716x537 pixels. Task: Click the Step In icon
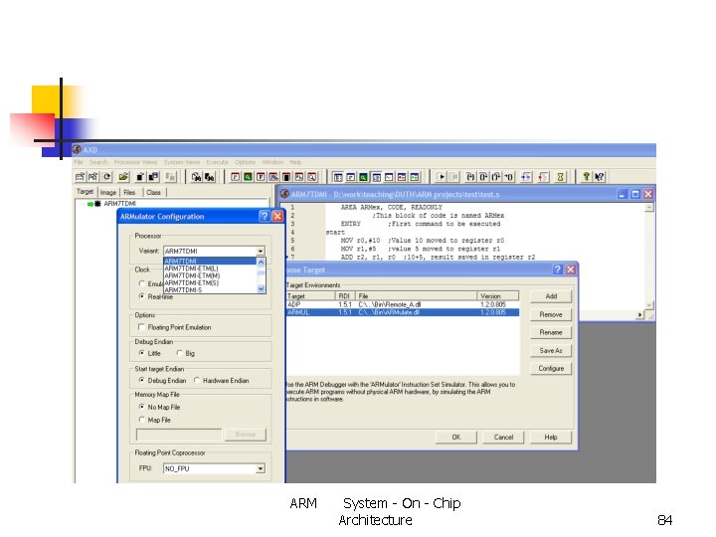470,177
